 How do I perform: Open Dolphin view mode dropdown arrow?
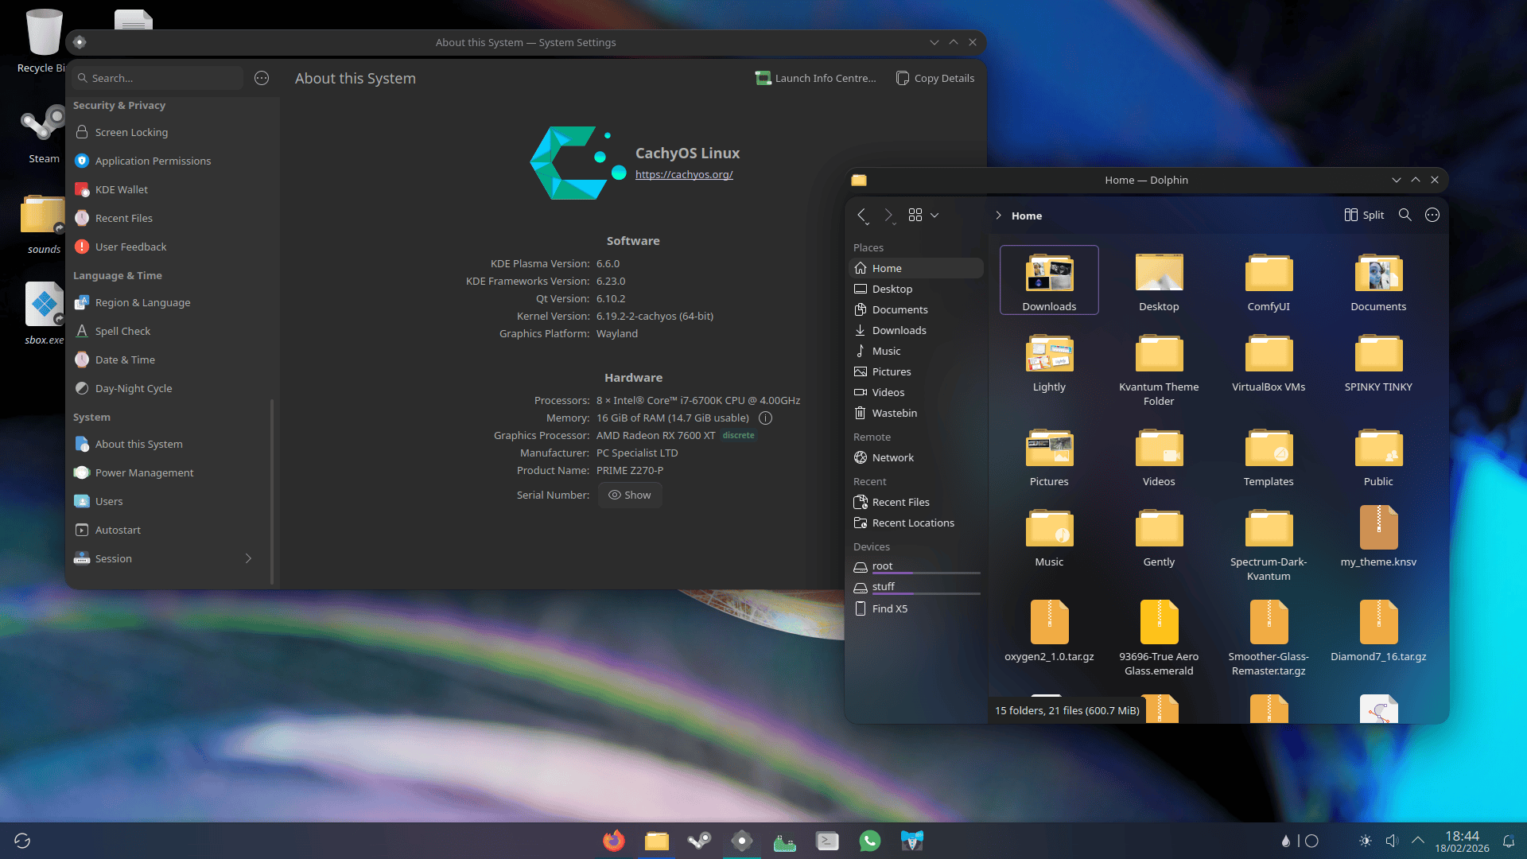pos(934,215)
